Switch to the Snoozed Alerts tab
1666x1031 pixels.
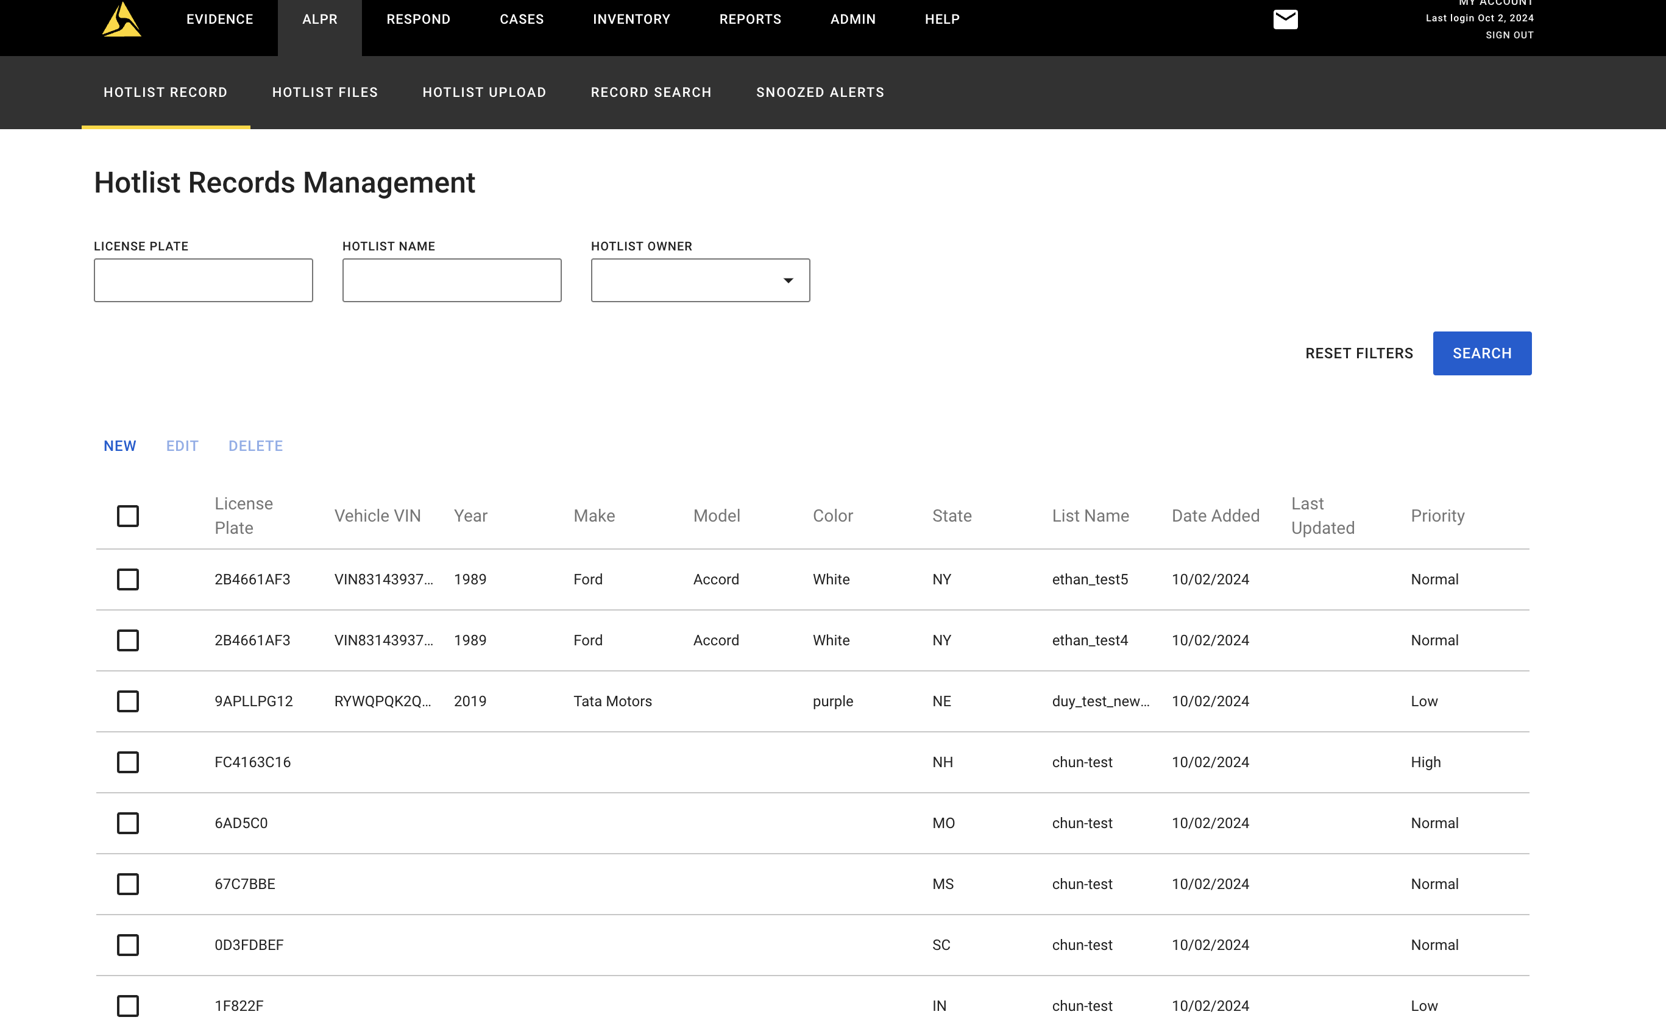pos(820,93)
